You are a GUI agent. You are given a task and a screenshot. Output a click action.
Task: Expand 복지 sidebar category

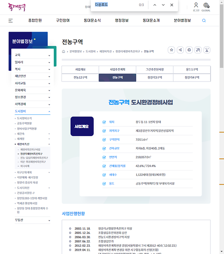32,69
